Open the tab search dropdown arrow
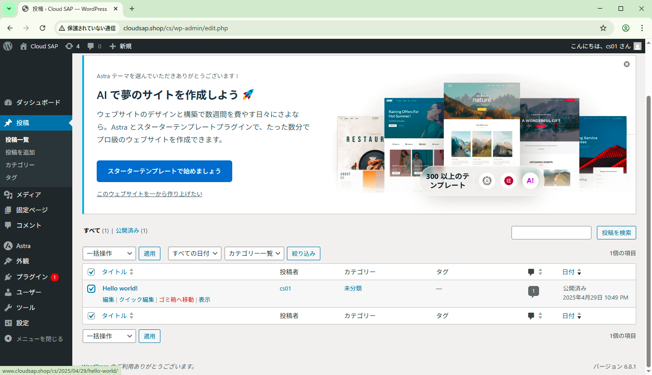 click(9, 9)
